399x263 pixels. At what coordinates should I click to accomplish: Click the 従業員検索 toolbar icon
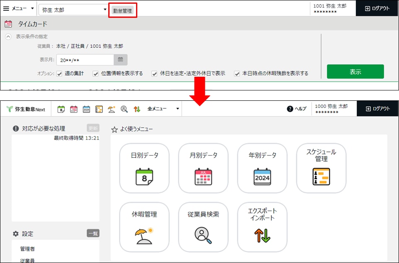[124, 109]
